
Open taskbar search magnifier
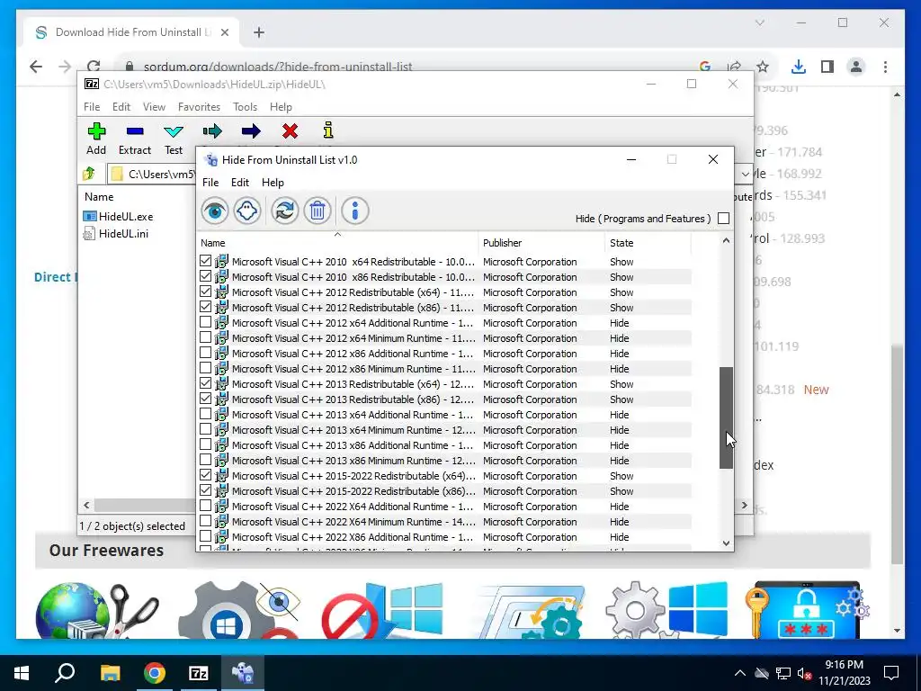pyautogui.click(x=65, y=673)
